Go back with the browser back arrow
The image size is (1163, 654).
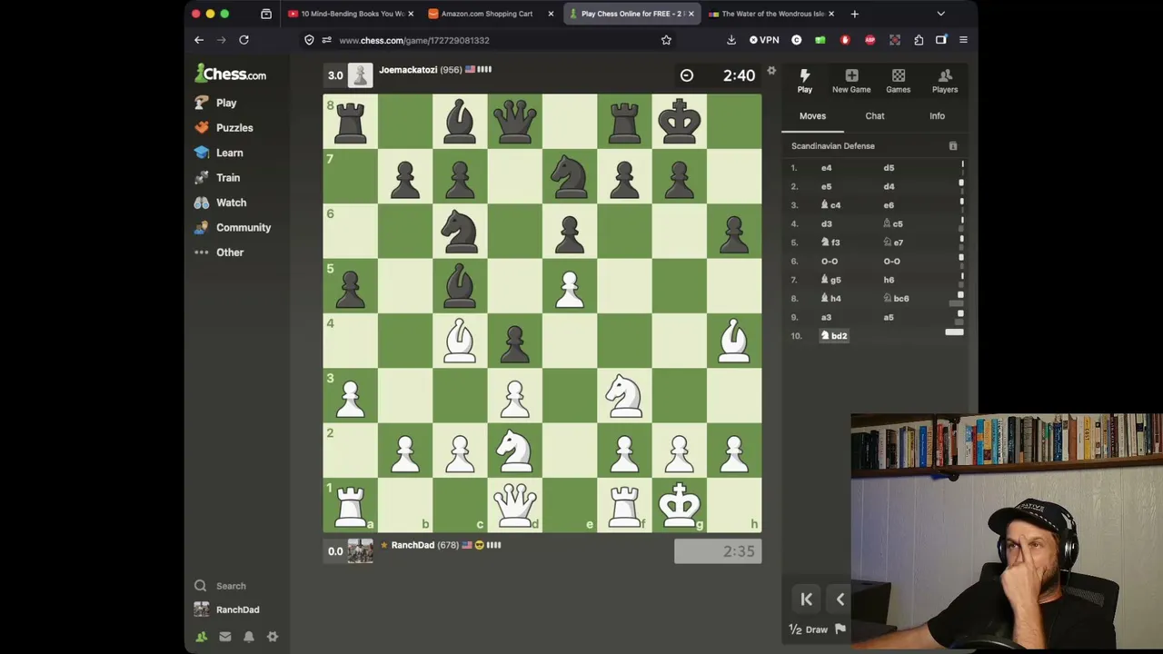pyautogui.click(x=199, y=40)
